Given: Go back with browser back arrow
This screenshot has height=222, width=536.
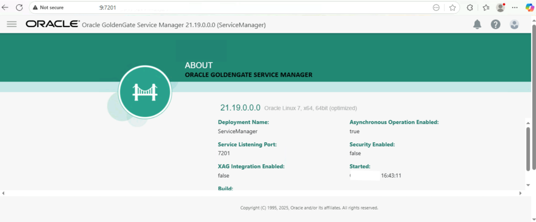Looking at the screenshot, I should [5, 7].
